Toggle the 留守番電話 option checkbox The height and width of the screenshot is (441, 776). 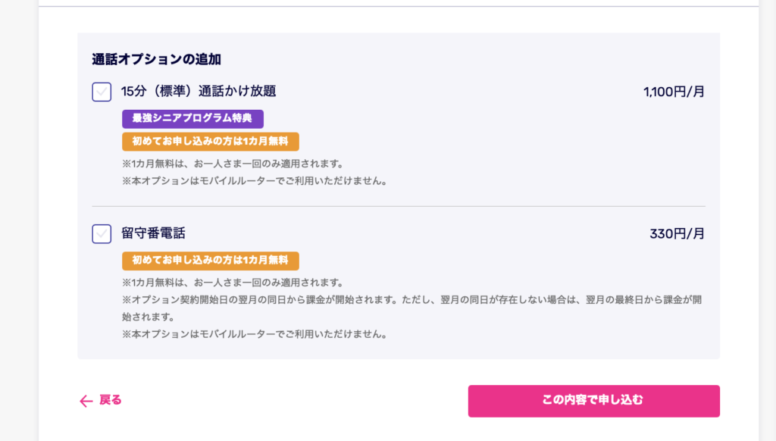click(x=102, y=233)
